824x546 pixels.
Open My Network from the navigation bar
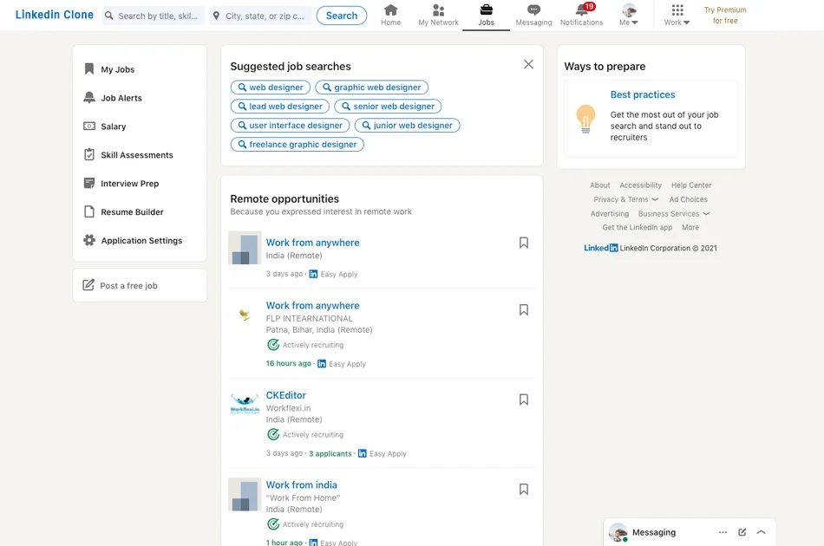(438, 10)
